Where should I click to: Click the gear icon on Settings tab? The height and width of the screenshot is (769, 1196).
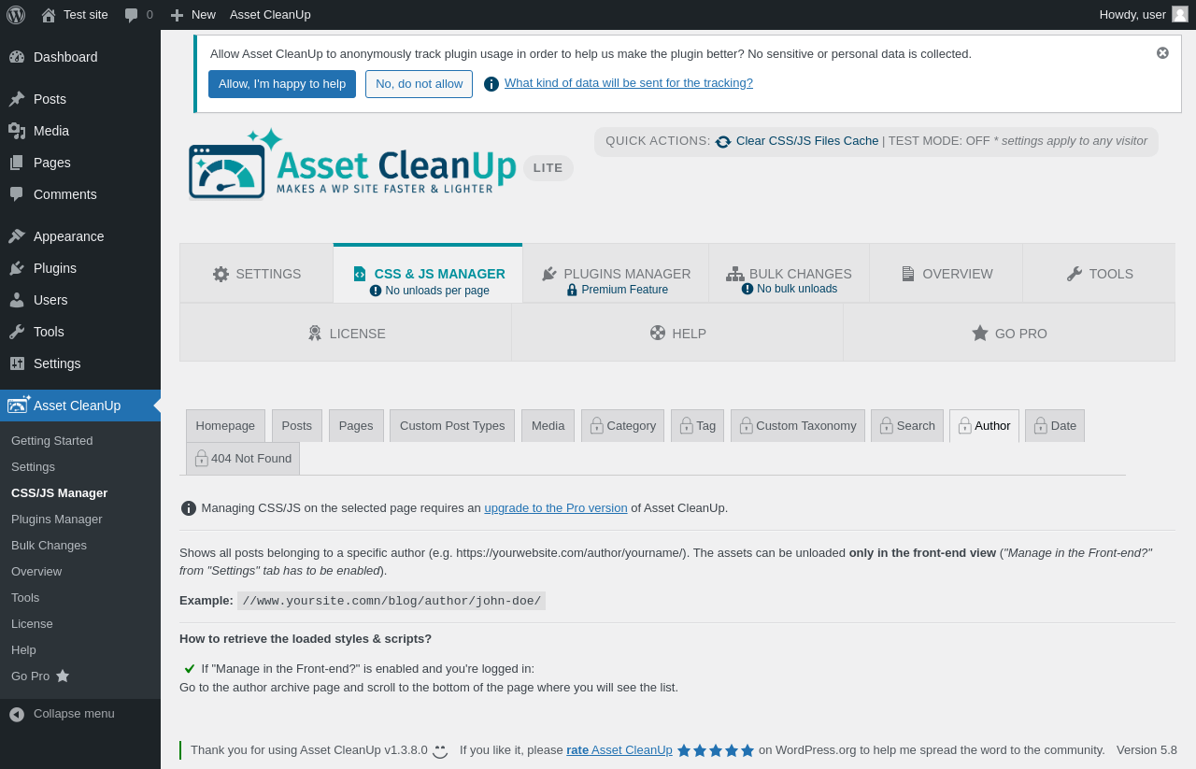(221, 274)
